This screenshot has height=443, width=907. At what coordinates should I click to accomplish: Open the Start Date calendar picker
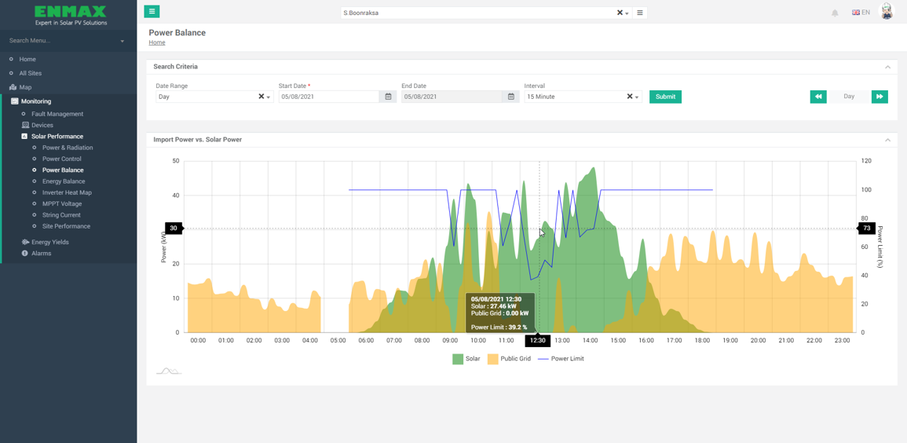coord(388,97)
